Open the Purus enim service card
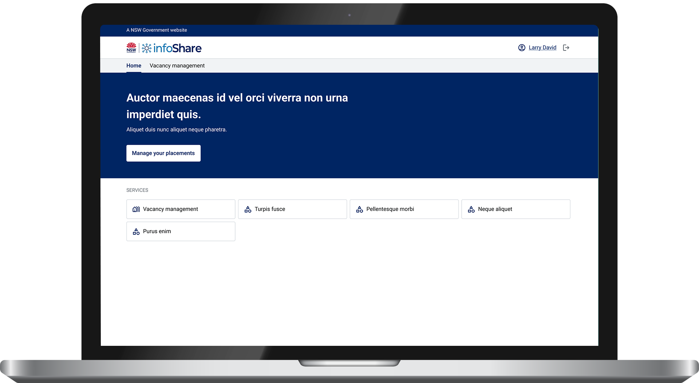Image resolution: width=699 pixels, height=383 pixels. click(x=181, y=231)
